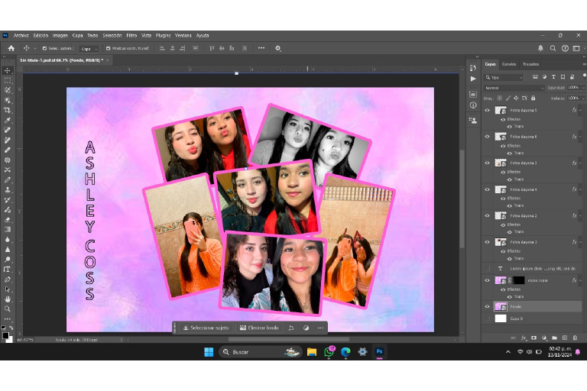Viewport: 587px width, 391px height.
Task: Open the Ventana menu
Action: tap(183, 36)
